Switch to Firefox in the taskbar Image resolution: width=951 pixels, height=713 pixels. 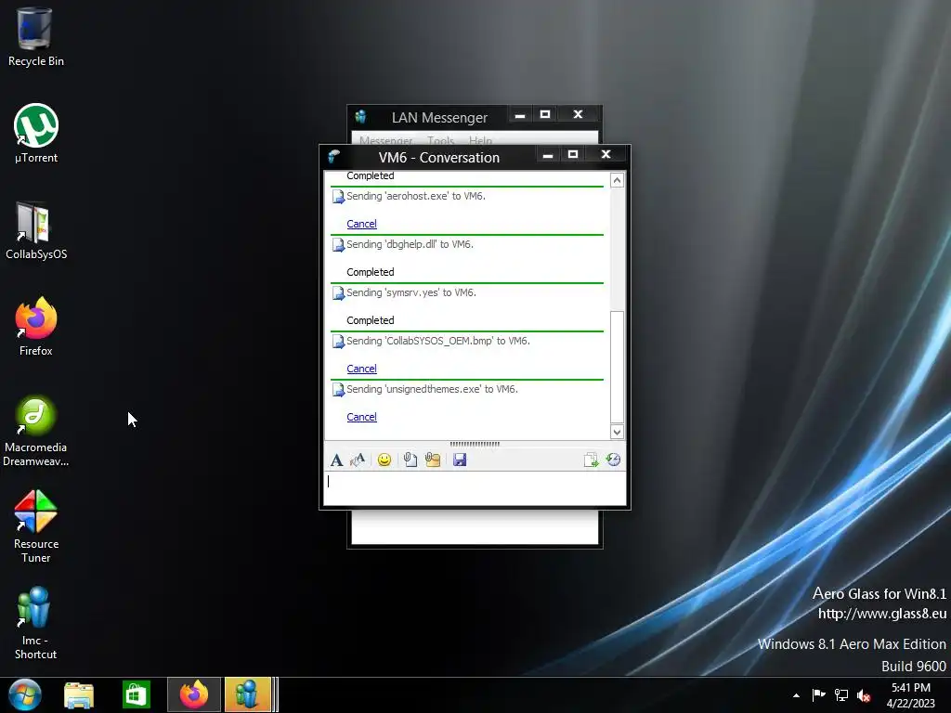(x=194, y=694)
